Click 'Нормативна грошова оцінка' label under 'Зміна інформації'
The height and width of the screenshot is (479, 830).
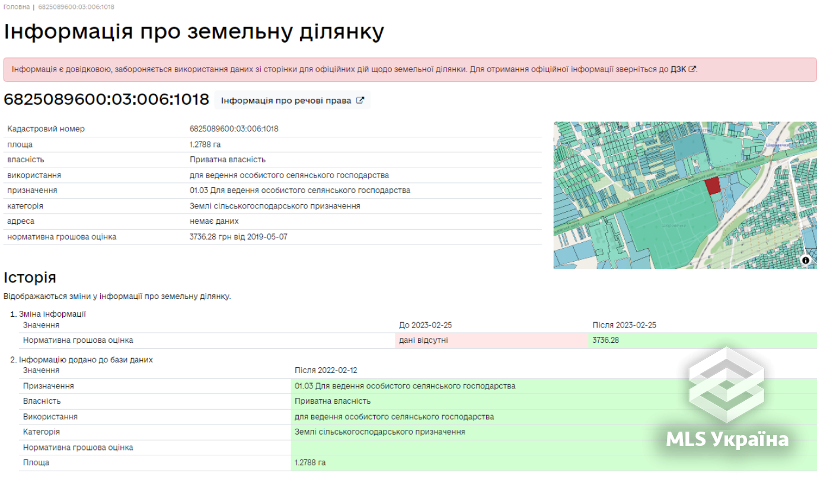pos(78,340)
